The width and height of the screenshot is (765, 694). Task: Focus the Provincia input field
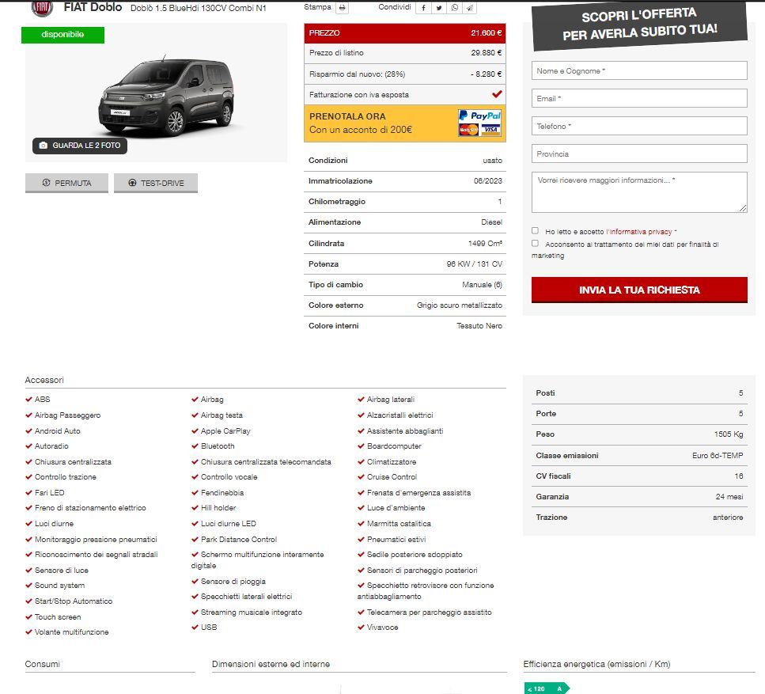point(639,154)
